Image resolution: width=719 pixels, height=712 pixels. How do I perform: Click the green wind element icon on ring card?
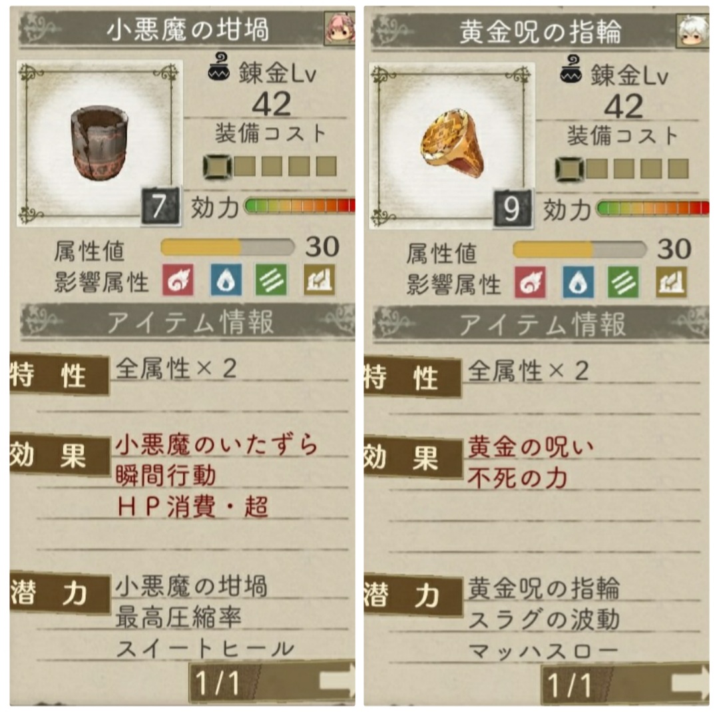(623, 282)
